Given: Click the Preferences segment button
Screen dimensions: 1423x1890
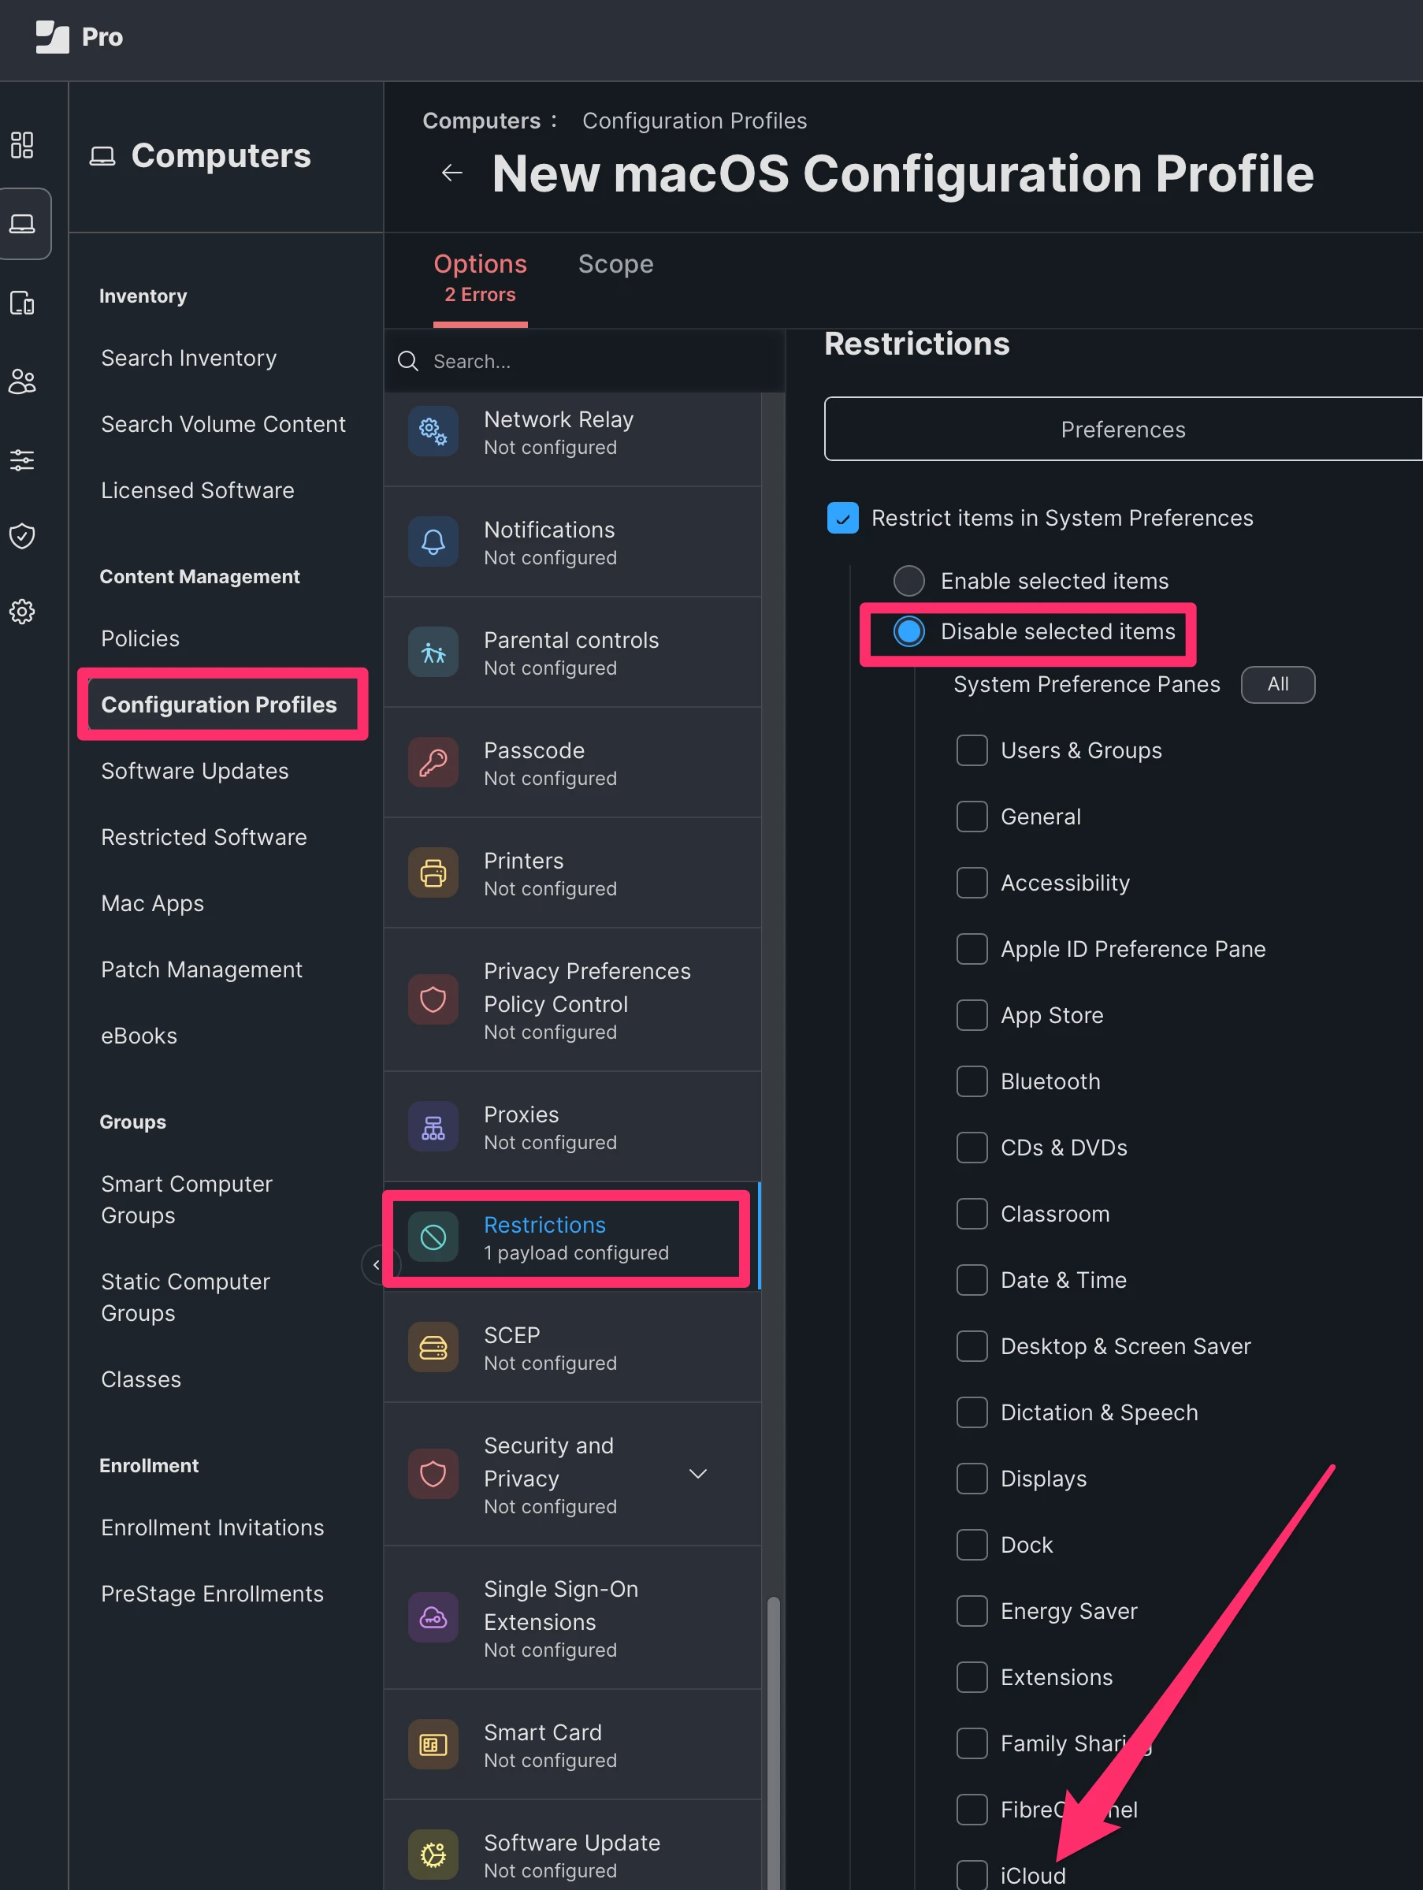Looking at the screenshot, I should click(x=1122, y=429).
